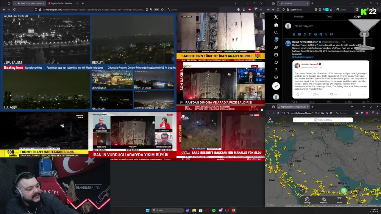Click the LOG IN icon on Flightradar24
Image resolution: width=381 pixels, height=214 pixels.
click(x=270, y=120)
